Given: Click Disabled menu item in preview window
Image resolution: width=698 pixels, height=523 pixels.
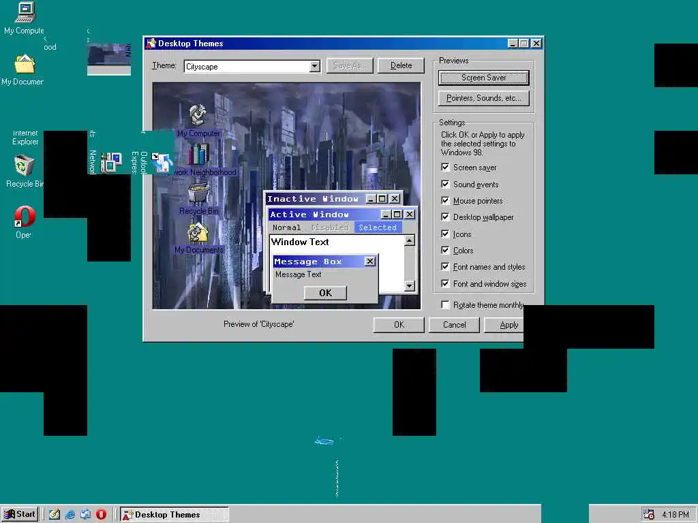Looking at the screenshot, I should click(330, 227).
